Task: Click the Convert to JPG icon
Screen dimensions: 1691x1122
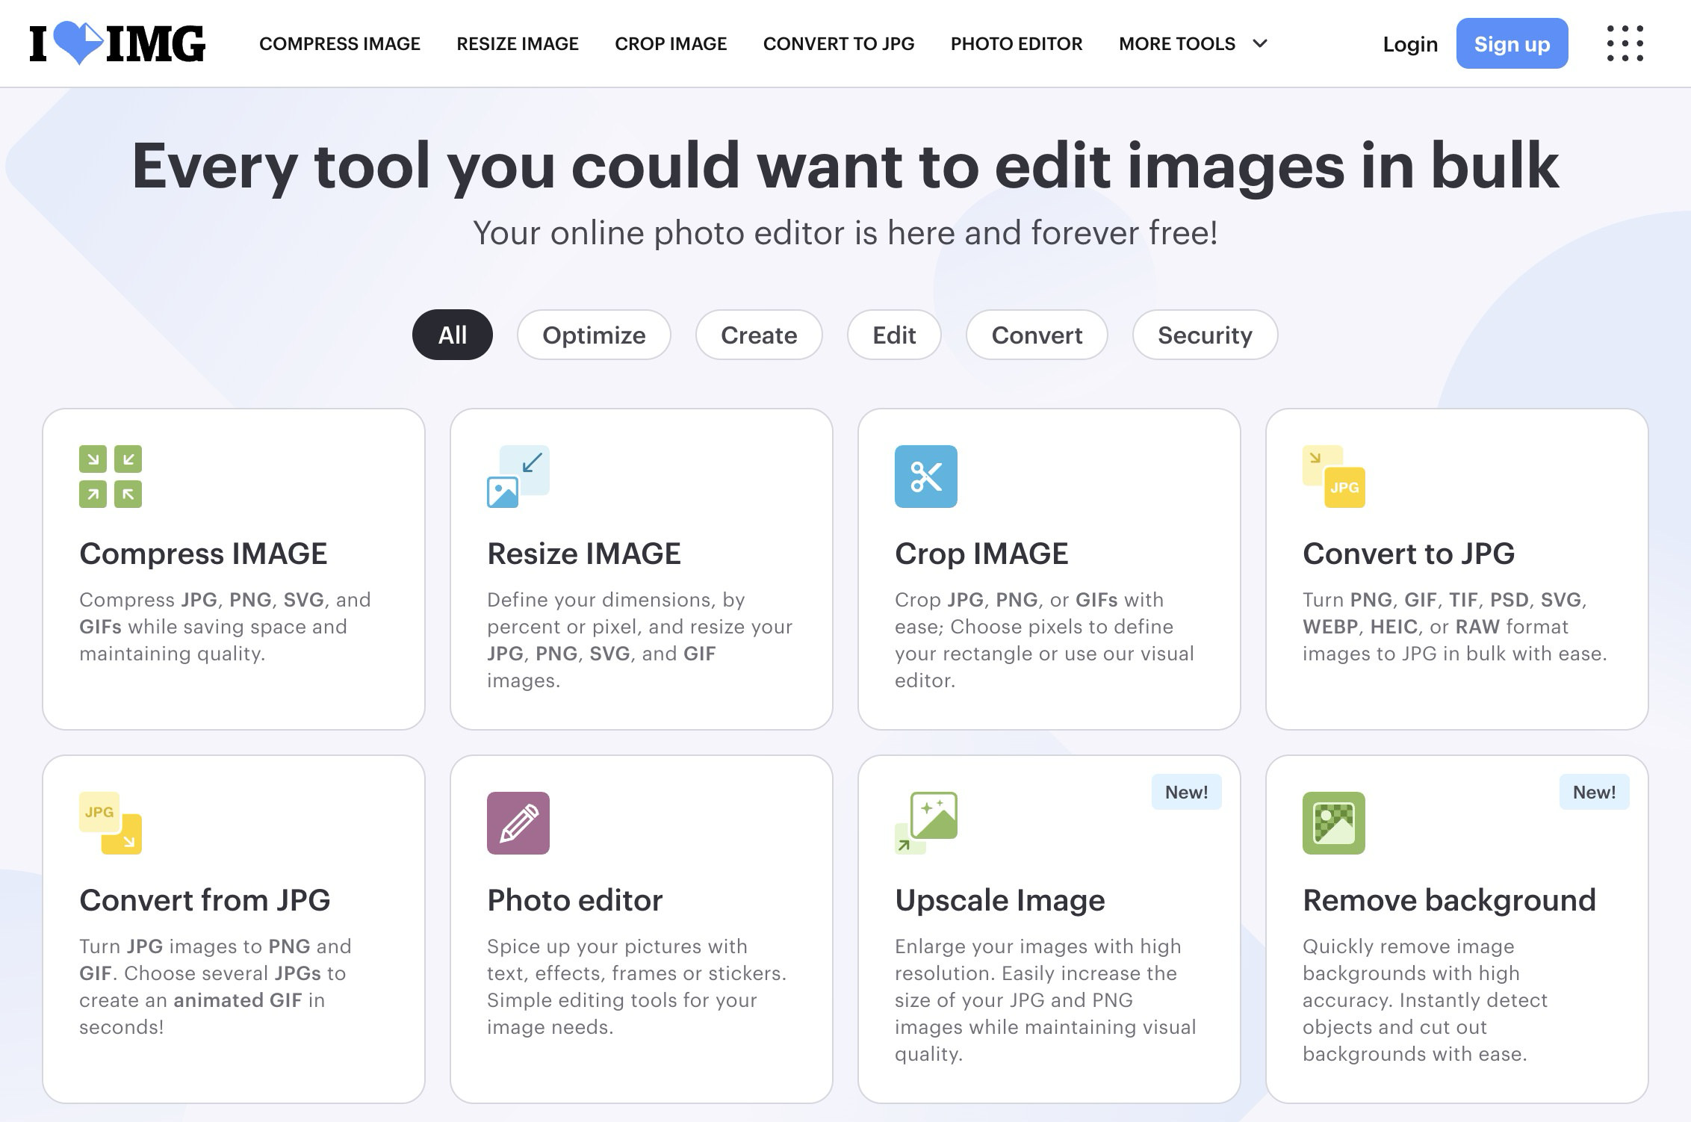Action: (x=1334, y=477)
